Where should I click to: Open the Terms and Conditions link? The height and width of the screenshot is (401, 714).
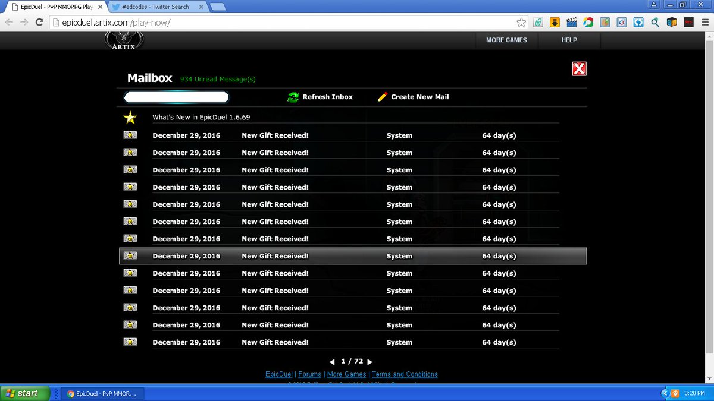[405, 374]
